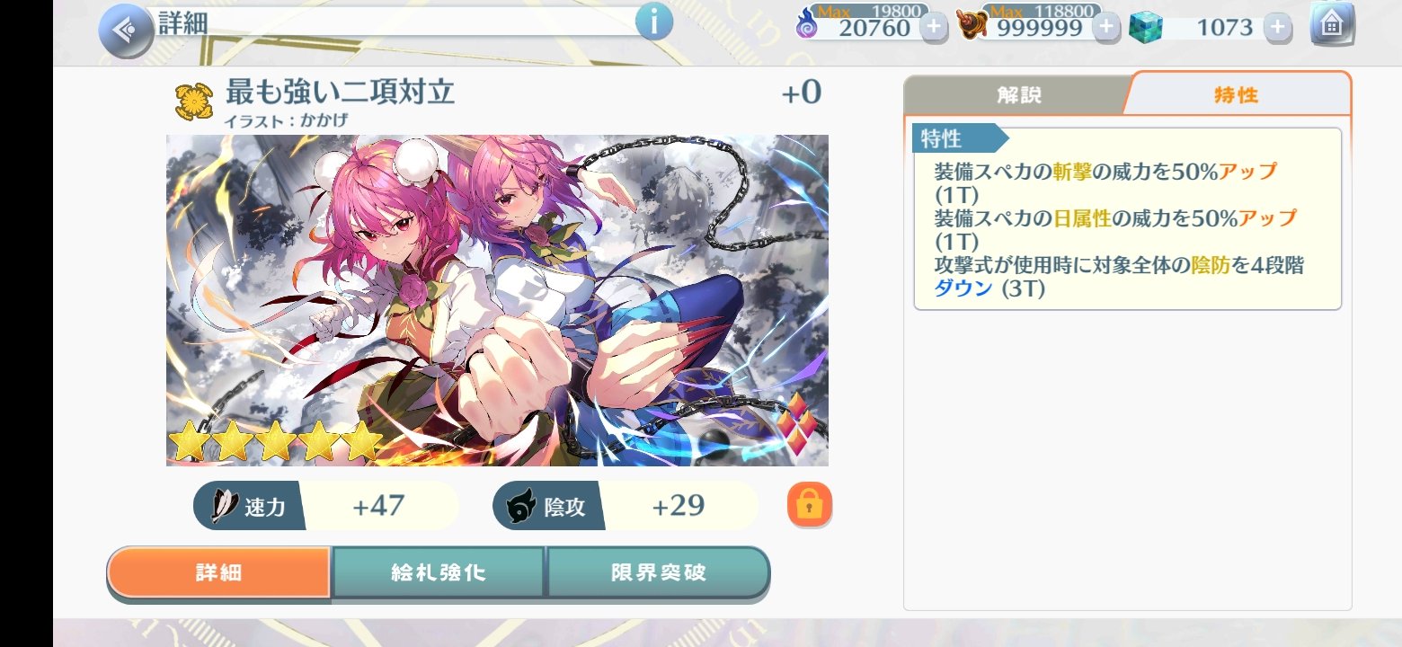This screenshot has height=647, width=1402.
Task: Click the spirit point flame icon
Action: (807, 26)
